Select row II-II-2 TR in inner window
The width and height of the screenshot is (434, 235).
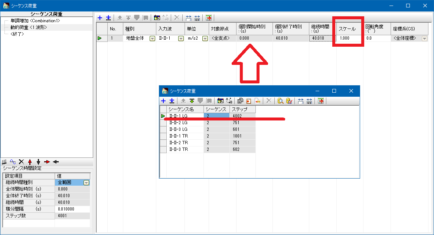click(x=185, y=143)
